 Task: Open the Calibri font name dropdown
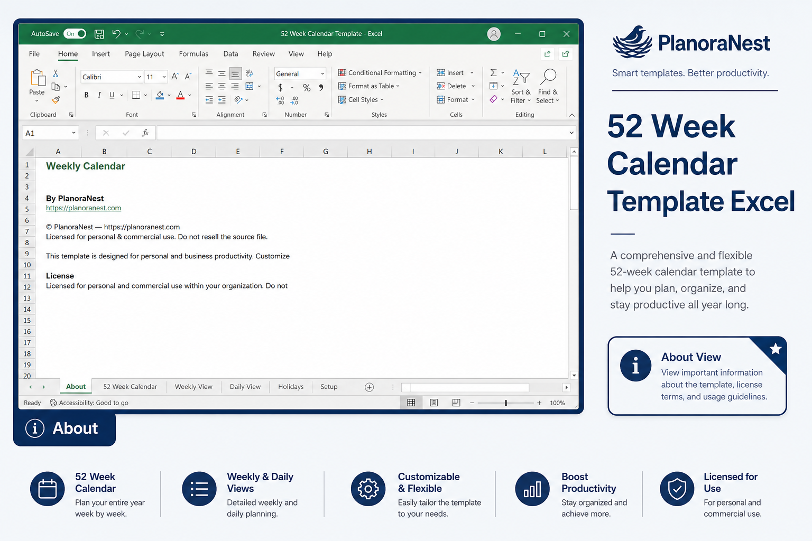pos(140,77)
